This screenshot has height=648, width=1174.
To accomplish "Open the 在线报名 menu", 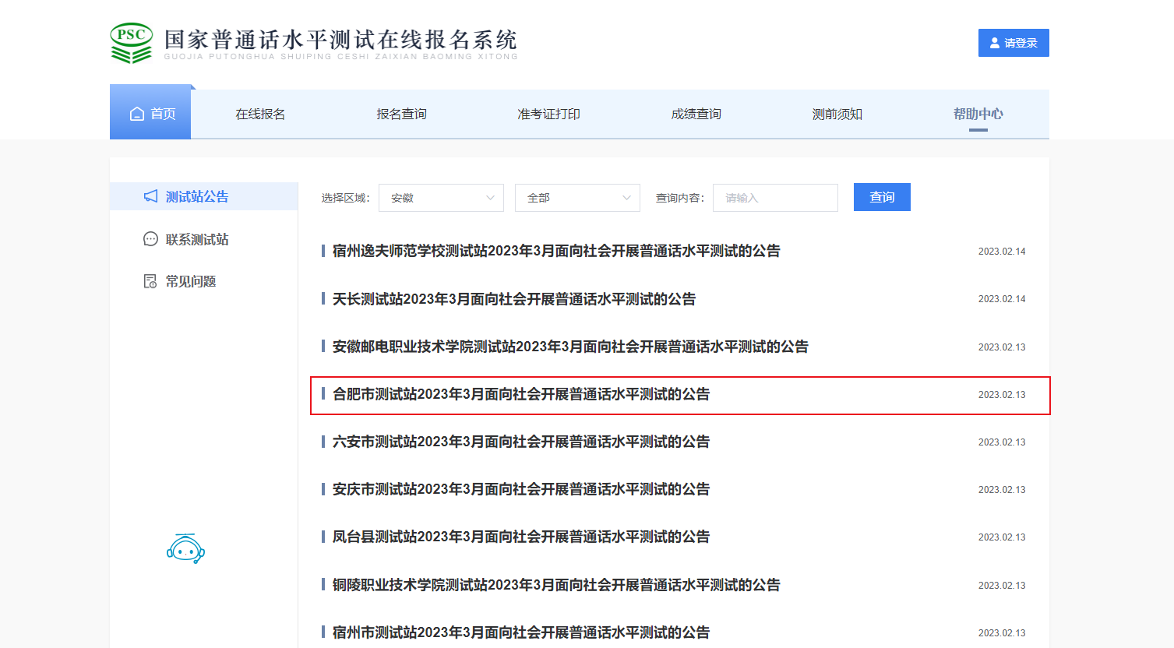I will point(260,114).
